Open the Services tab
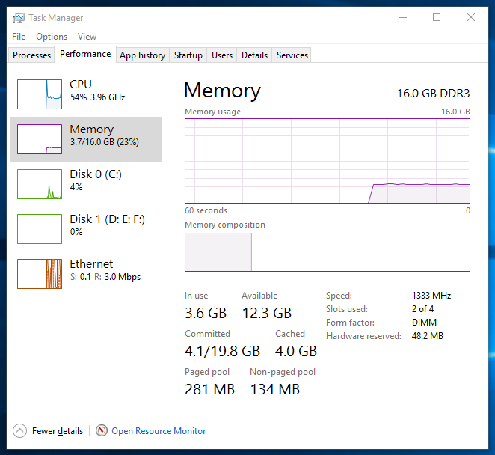Image resolution: width=495 pixels, height=455 pixels. coord(292,55)
